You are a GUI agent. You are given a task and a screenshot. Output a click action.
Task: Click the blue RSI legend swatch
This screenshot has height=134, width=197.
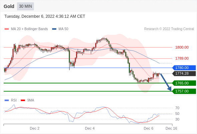click(x=7, y=100)
